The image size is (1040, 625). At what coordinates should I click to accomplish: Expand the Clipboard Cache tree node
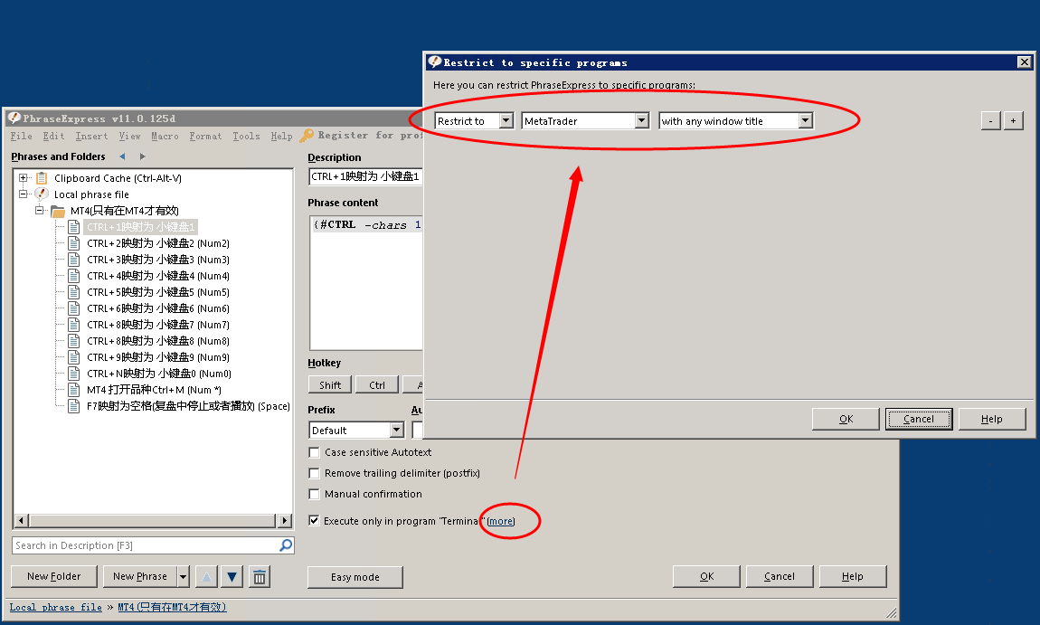pos(24,178)
